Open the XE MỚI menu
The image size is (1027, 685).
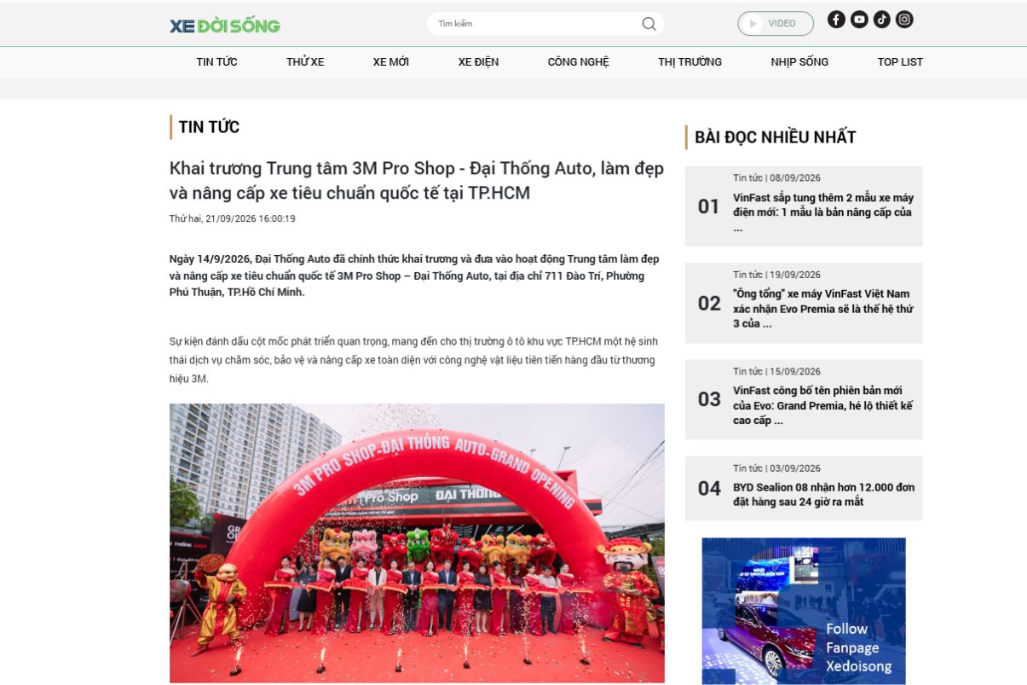pos(391,61)
